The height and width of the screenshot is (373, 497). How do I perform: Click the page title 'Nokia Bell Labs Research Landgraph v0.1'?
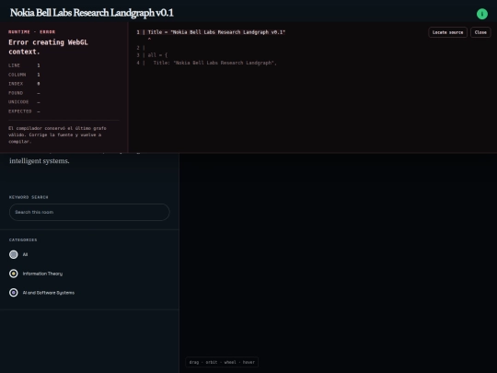tap(92, 13)
